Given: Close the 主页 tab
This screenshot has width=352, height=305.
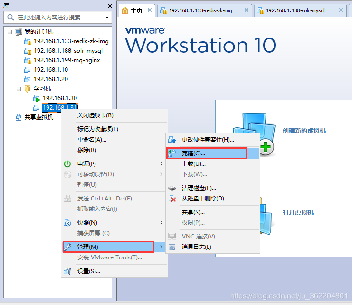Looking at the screenshot, I should [150, 10].
